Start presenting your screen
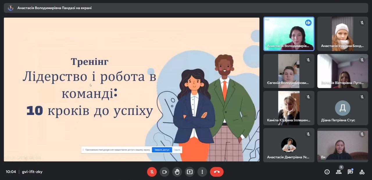372x180 pixels. (189, 172)
